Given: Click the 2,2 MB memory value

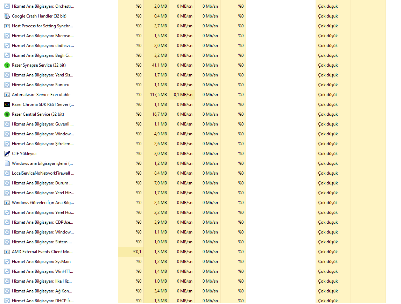Looking at the screenshot, I should 160,212.
